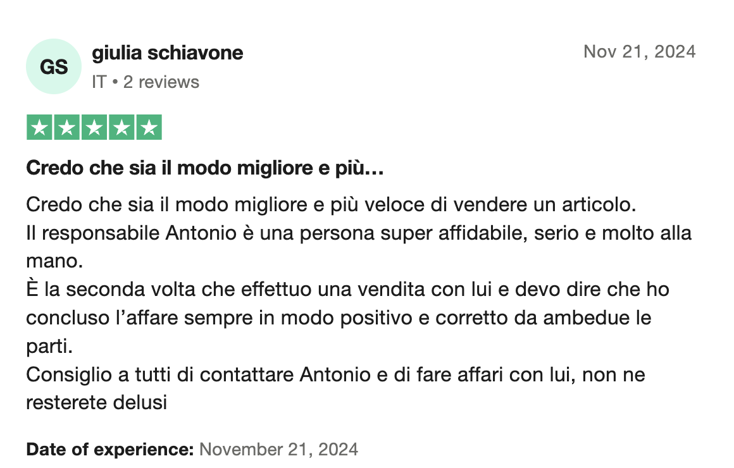Click the Nov 21, 2024 review date
The image size is (734, 468).
[x=639, y=51]
